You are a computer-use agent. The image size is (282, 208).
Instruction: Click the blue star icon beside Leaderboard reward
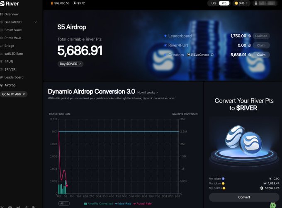tap(165, 36)
